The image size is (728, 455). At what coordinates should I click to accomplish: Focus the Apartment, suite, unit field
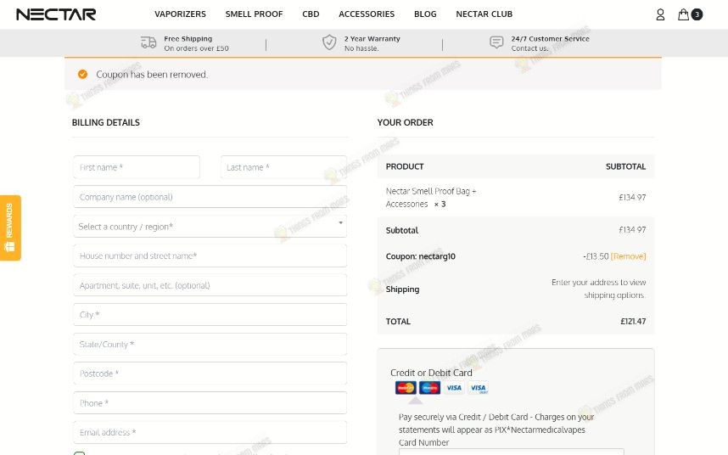tap(210, 285)
